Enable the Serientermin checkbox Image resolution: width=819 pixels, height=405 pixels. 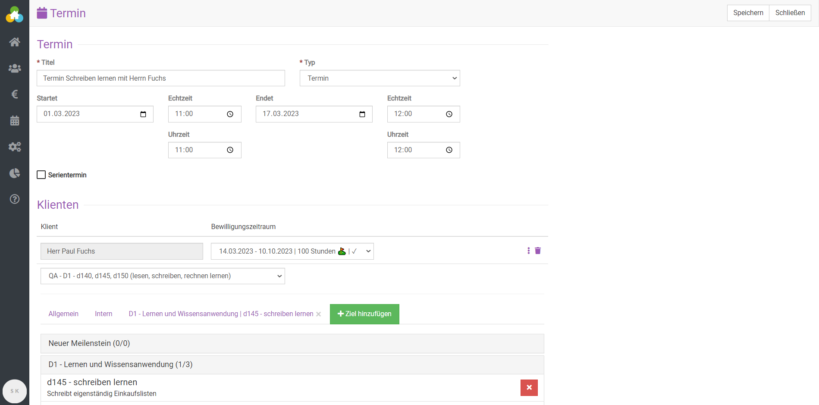(x=41, y=175)
